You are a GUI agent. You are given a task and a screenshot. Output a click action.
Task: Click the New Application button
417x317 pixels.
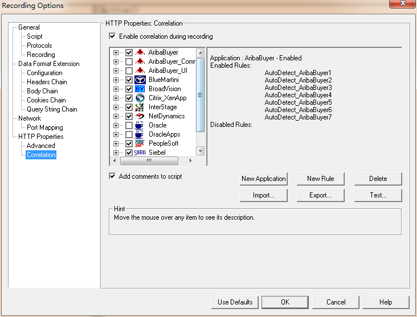(264, 179)
